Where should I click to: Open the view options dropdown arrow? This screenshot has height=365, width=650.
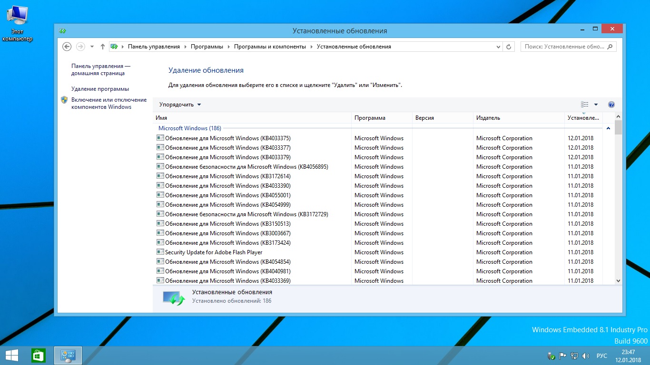point(596,105)
